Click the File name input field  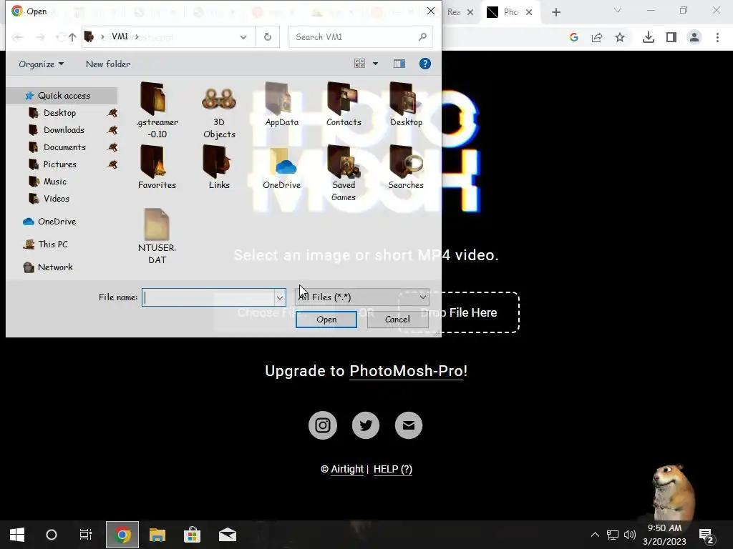point(208,297)
